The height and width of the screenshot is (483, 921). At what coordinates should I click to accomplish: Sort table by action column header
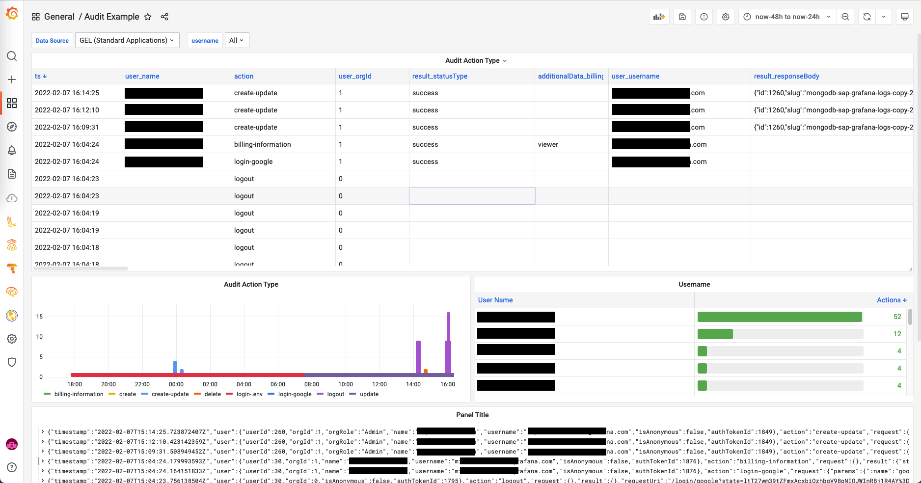[x=244, y=76]
